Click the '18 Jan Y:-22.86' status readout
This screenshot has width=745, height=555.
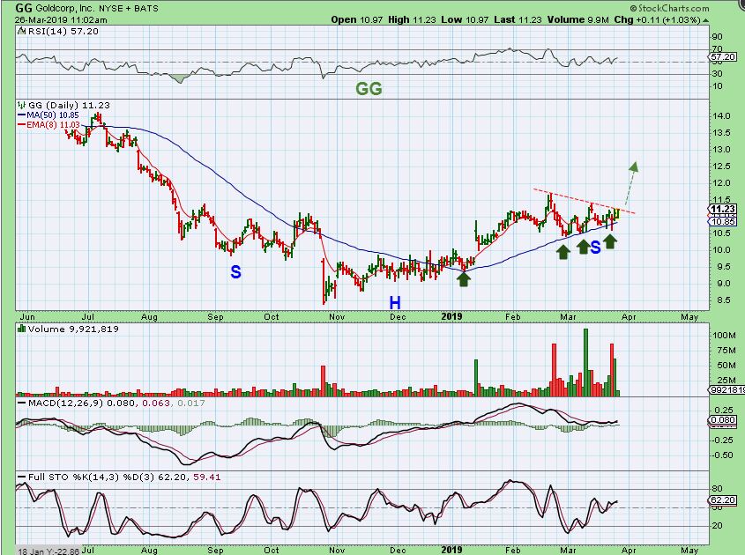pos(49,551)
